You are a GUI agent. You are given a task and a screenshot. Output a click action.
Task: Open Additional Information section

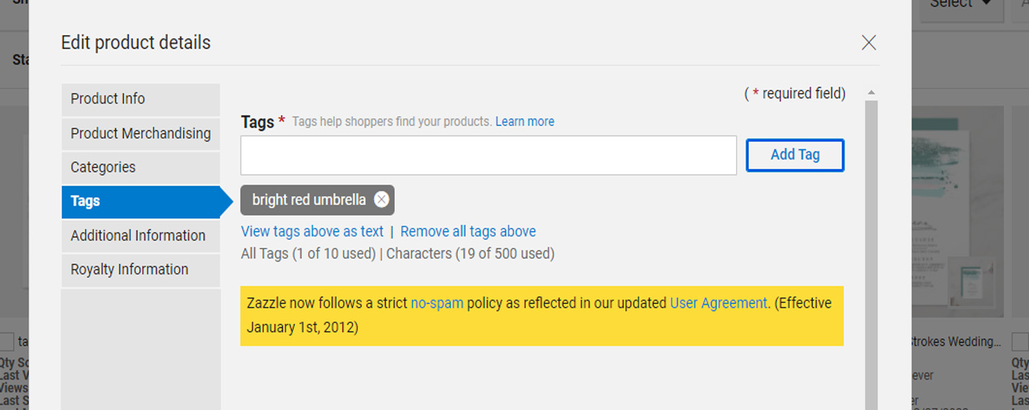click(140, 235)
